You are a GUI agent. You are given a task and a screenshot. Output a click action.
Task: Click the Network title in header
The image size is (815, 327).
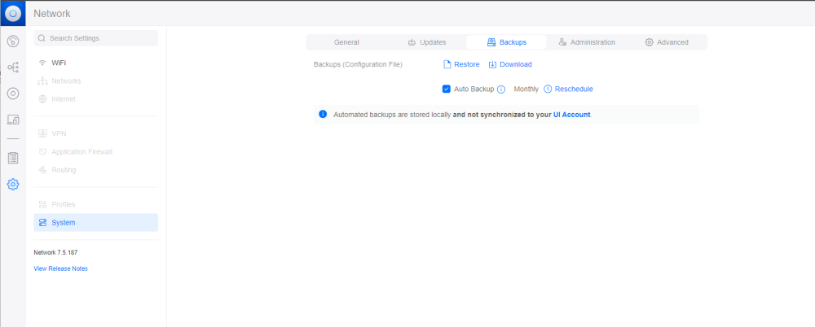pos(52,14)
